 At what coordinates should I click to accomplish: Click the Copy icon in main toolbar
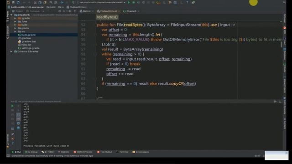pos(40,2)
